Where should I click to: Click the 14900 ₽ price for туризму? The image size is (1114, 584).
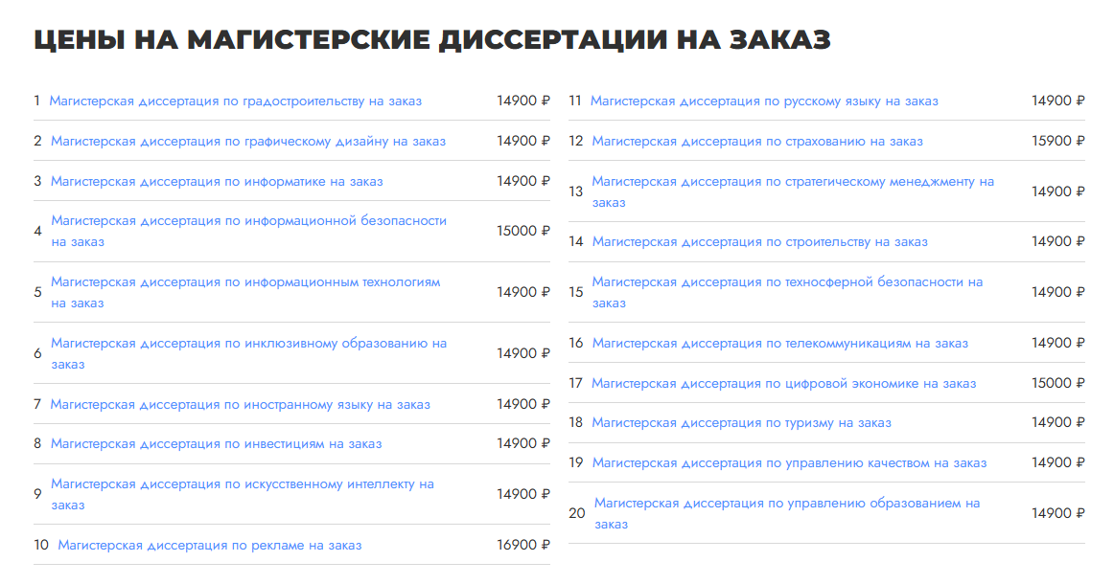pos(1057,423)
